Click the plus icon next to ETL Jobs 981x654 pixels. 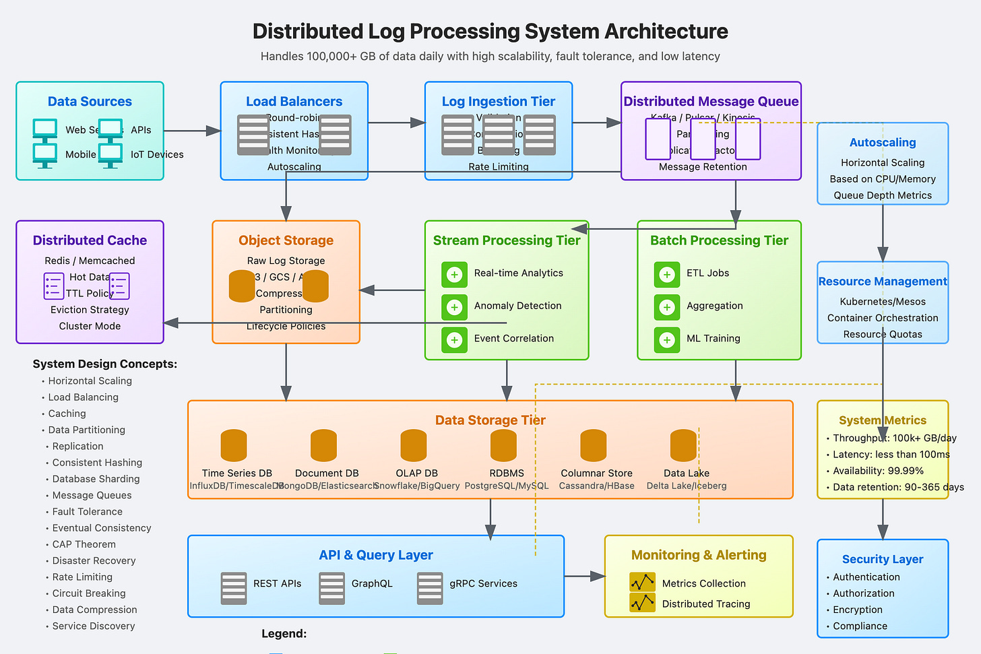[667, 274]
